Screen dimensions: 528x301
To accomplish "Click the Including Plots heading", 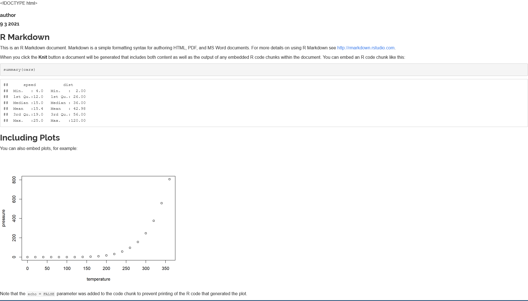I will [x=30, y=137].
